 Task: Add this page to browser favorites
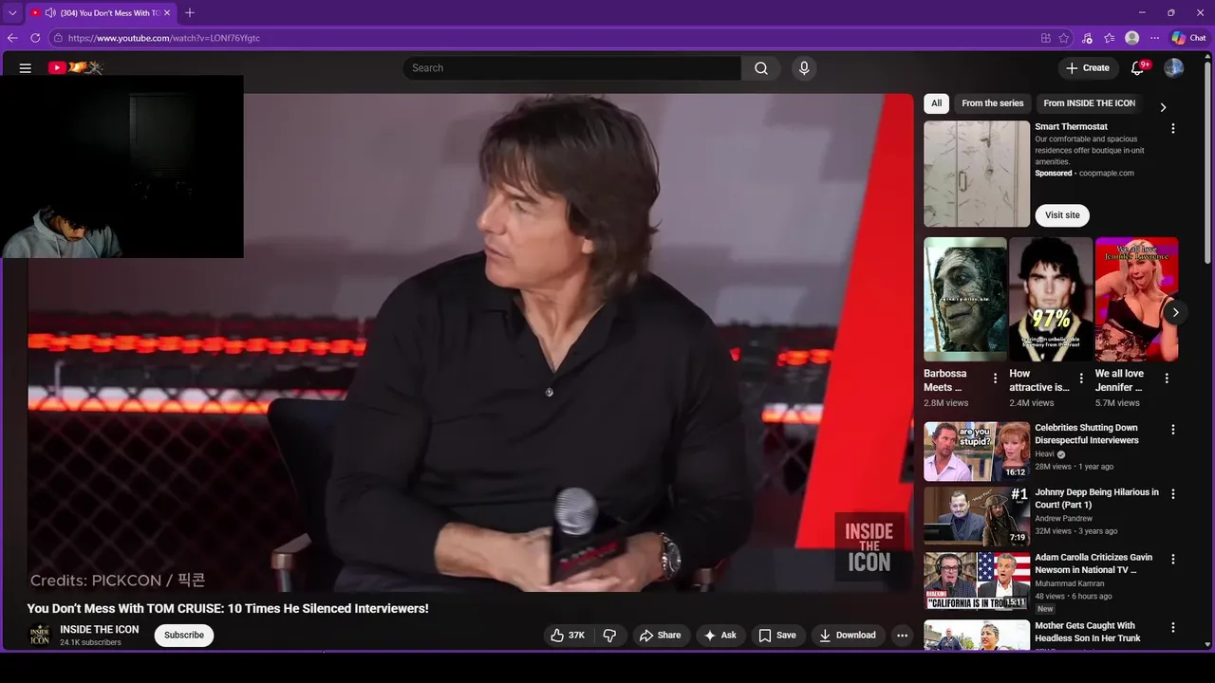(1064, 38)
